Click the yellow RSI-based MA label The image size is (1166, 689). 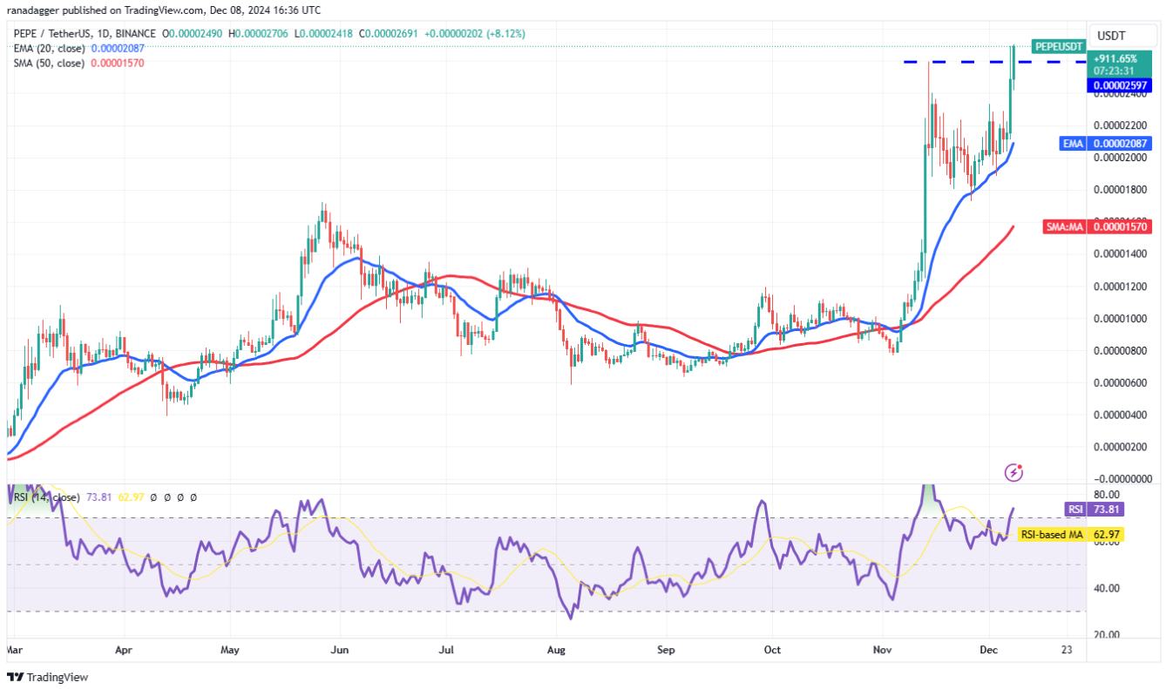click(x=1049, y=534)
